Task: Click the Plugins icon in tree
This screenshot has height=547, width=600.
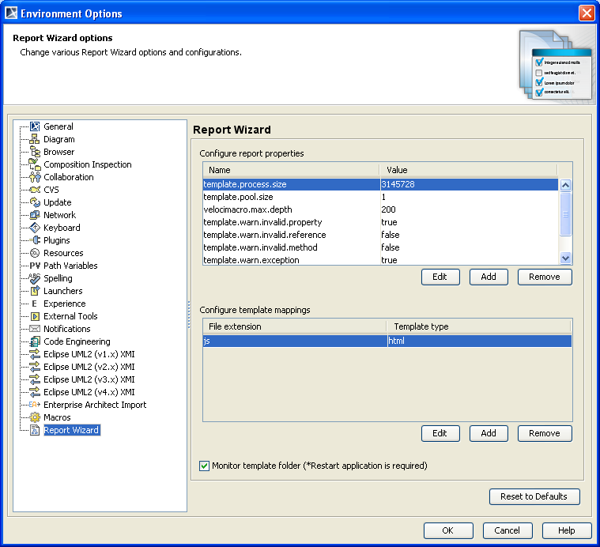Action: (35, 240)
